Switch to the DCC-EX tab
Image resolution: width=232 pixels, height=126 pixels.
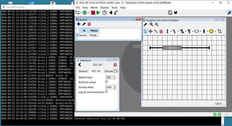pyautogui.click(x=96, y=71)
